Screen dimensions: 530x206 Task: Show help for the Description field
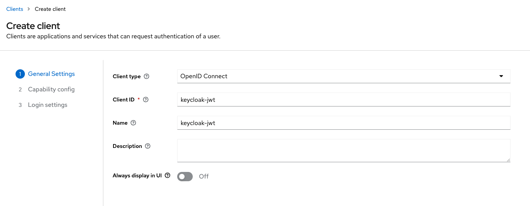tap(148, 146)
